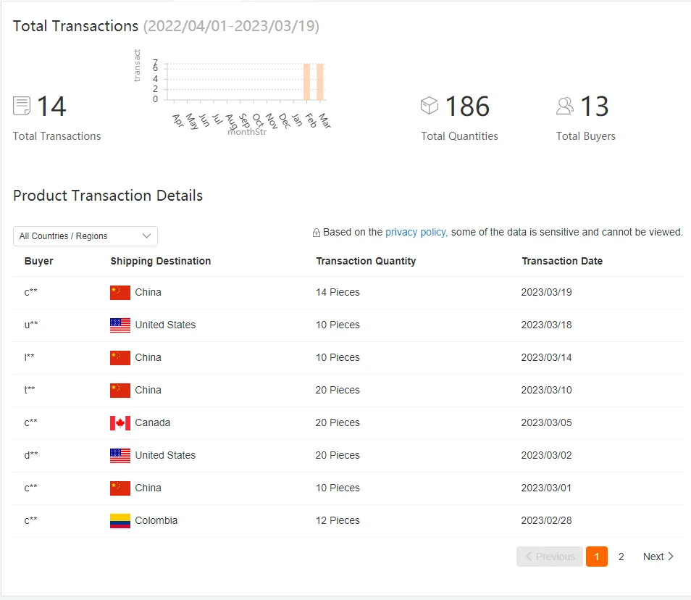The width and height of the screenshot is (691, 600).
Task: Click the Total Quantities box icon
Action: click(x=430, y=105)
